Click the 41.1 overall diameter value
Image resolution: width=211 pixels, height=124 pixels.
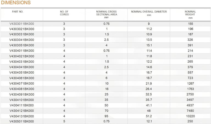click(149, 105)
